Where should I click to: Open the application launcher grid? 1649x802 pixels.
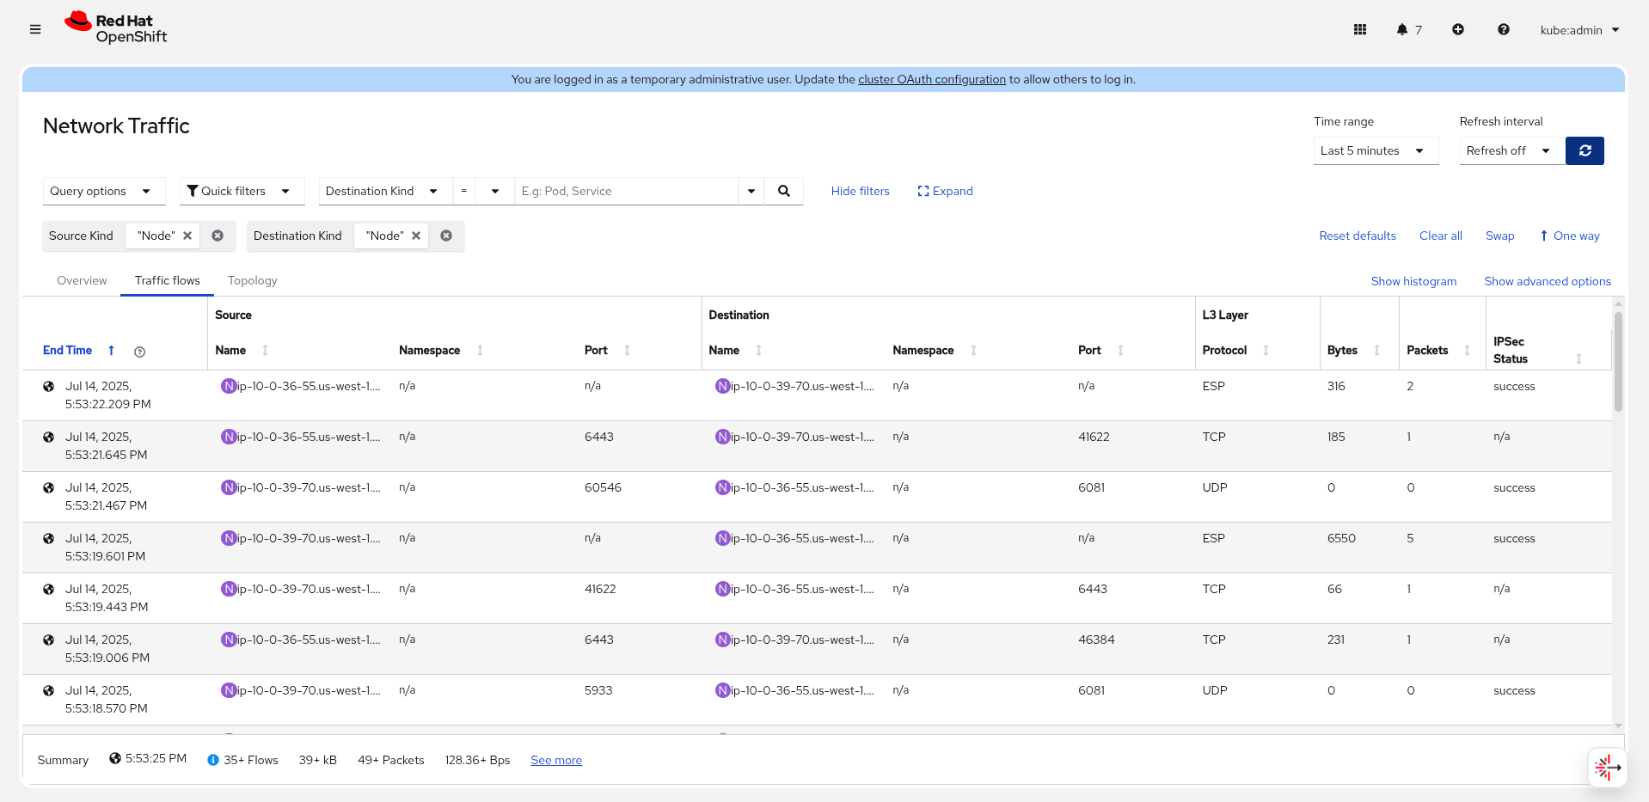pos(1360,29)
